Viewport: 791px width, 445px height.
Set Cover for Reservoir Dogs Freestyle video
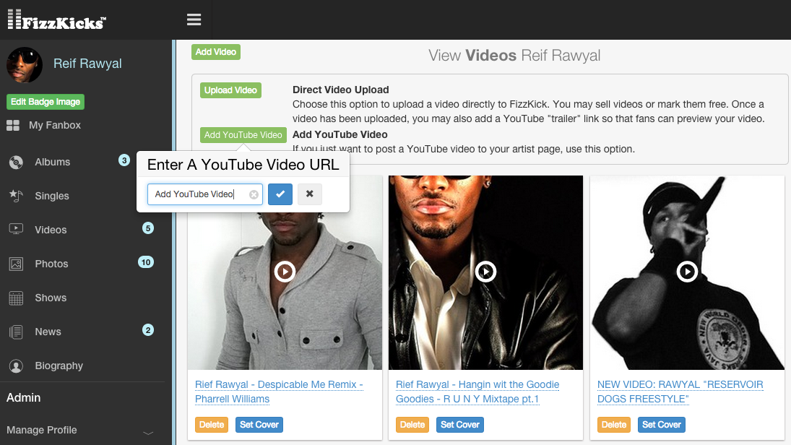(662, 425)
